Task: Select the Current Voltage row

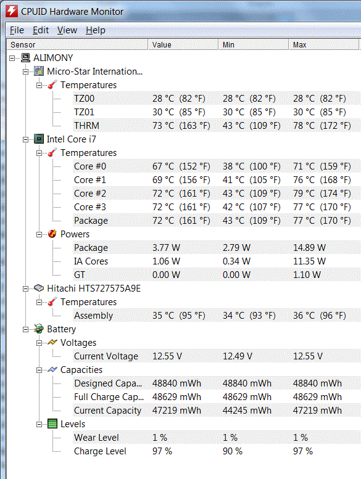Action: click(217, 356)
